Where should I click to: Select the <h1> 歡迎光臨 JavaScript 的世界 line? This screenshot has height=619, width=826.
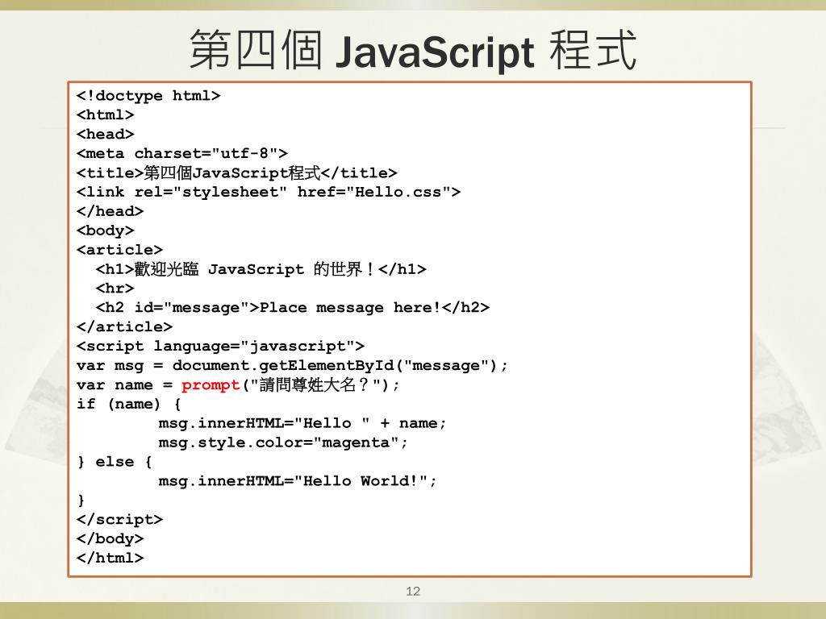pyautogui.click(x=261, y=269)
